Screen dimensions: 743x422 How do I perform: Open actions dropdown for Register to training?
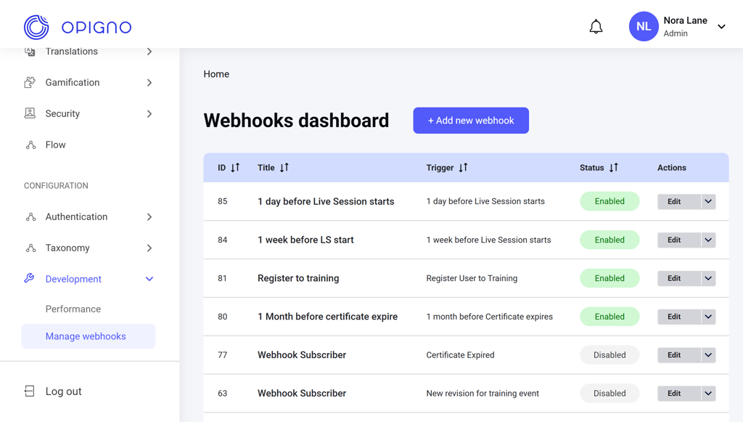coord(708,278)
